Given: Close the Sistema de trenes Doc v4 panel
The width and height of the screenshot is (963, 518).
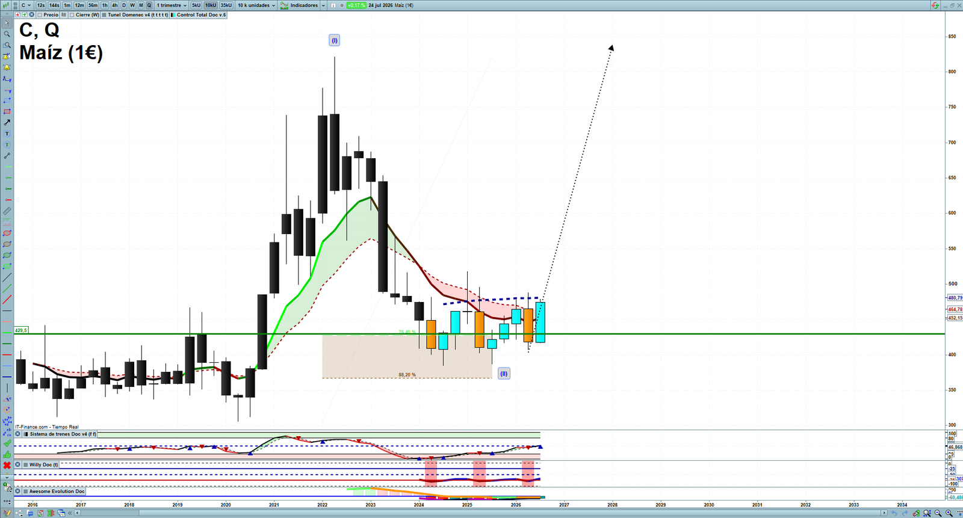Looking at the screenshot, I should [x=17, y=434].
